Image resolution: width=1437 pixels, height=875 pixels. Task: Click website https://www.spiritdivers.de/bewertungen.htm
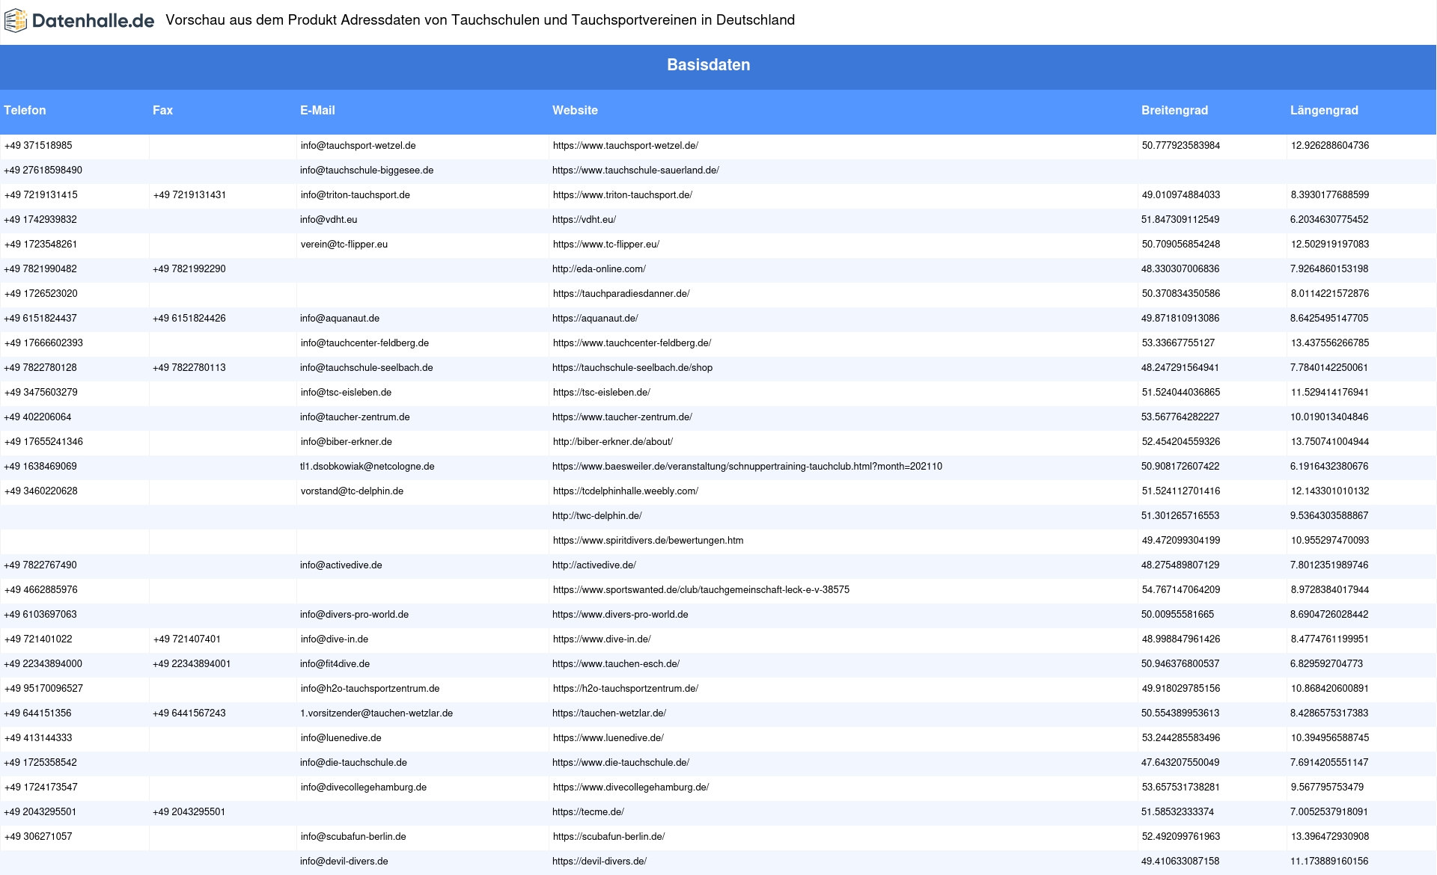pyautogui.click(x=648, y=541)
